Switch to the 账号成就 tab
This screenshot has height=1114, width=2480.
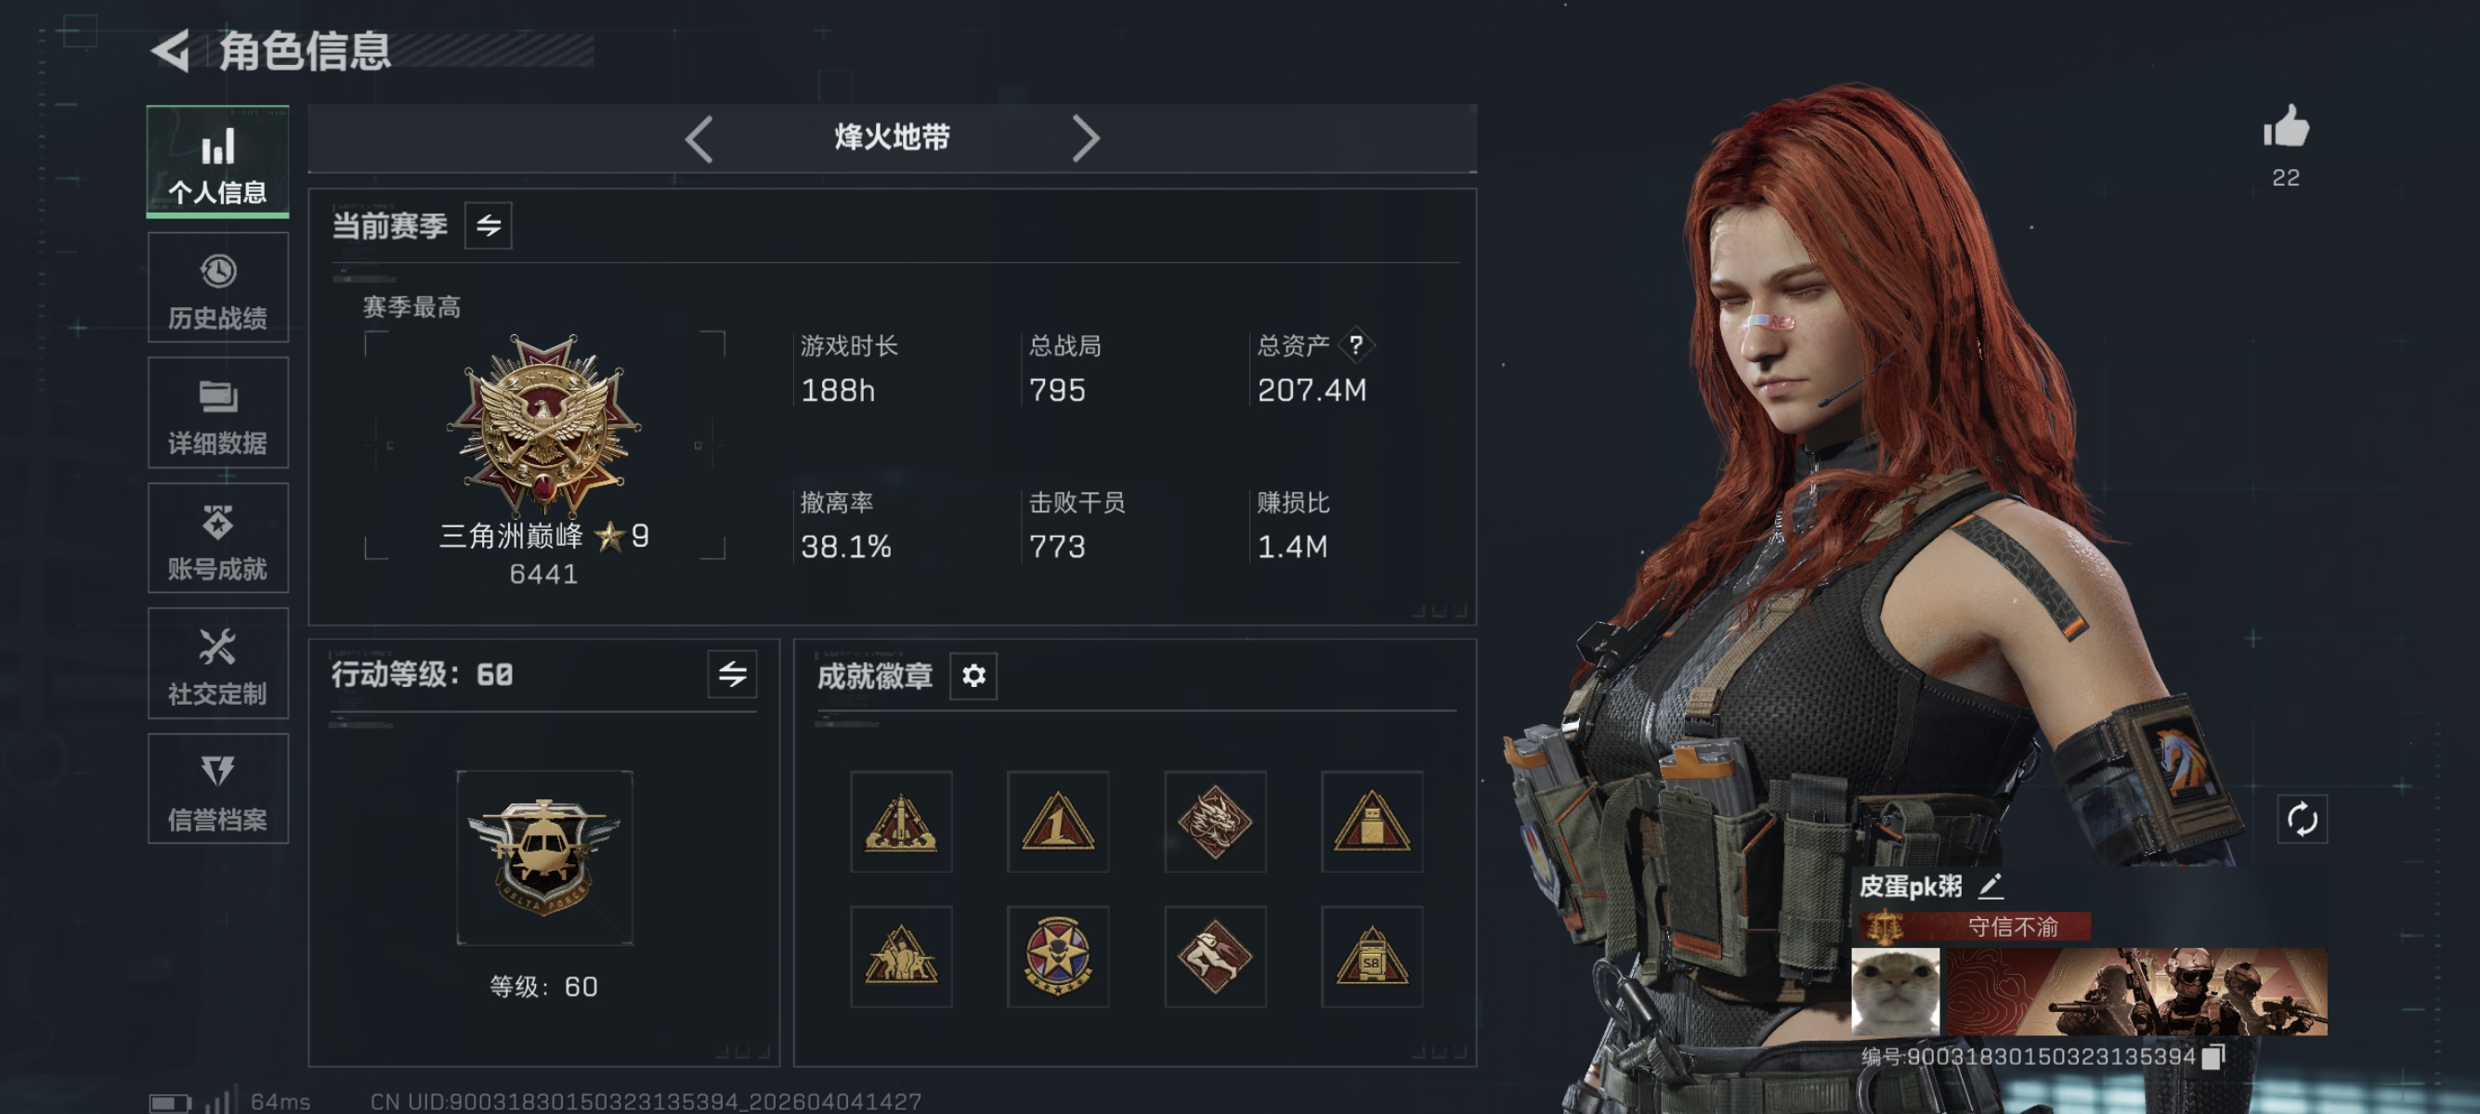[217, 538]
